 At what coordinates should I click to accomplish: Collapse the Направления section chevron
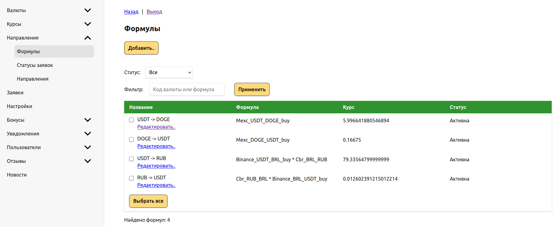point(88,38)
